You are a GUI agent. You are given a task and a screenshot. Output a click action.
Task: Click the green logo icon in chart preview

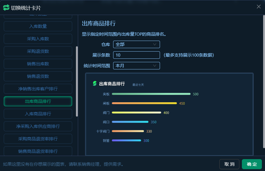tap(95, 83)
